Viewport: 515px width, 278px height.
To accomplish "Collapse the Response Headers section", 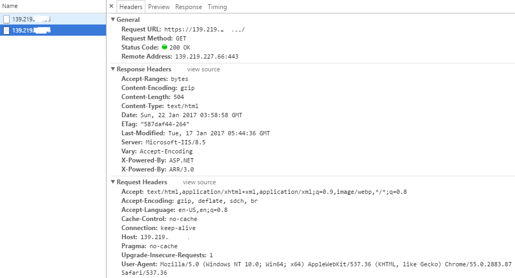I will tap(113, 69).
